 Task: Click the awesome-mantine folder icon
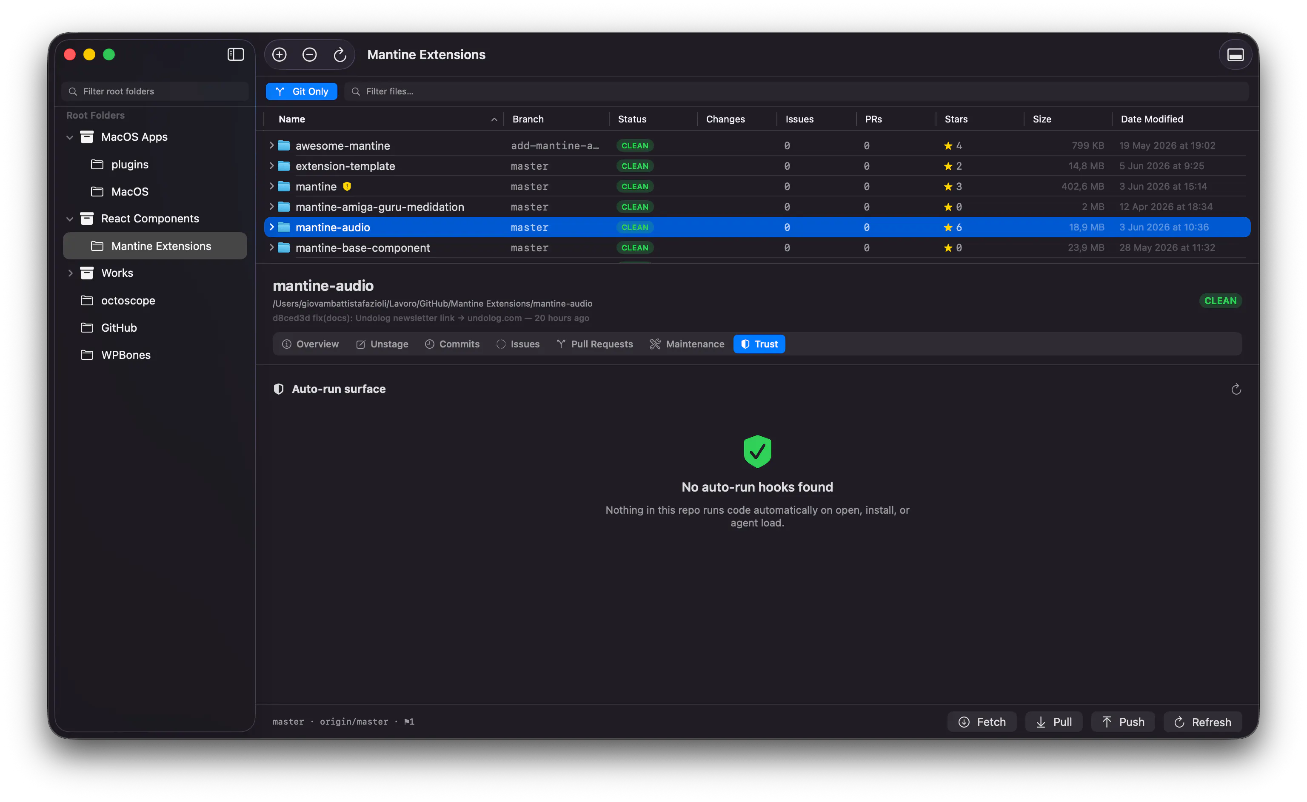284,145
